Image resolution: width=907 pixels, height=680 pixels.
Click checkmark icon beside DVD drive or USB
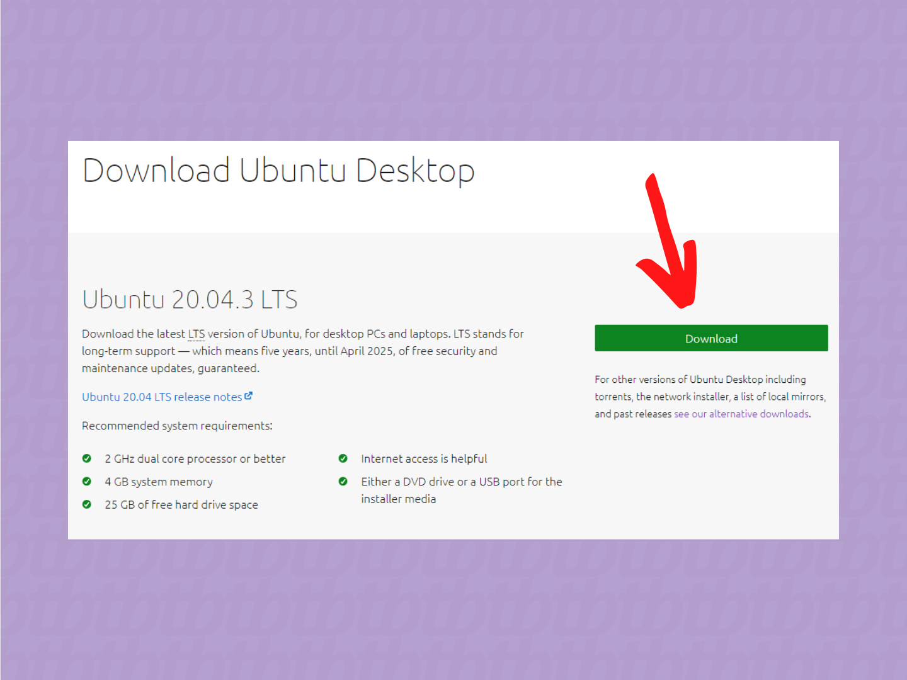[343, 482]
